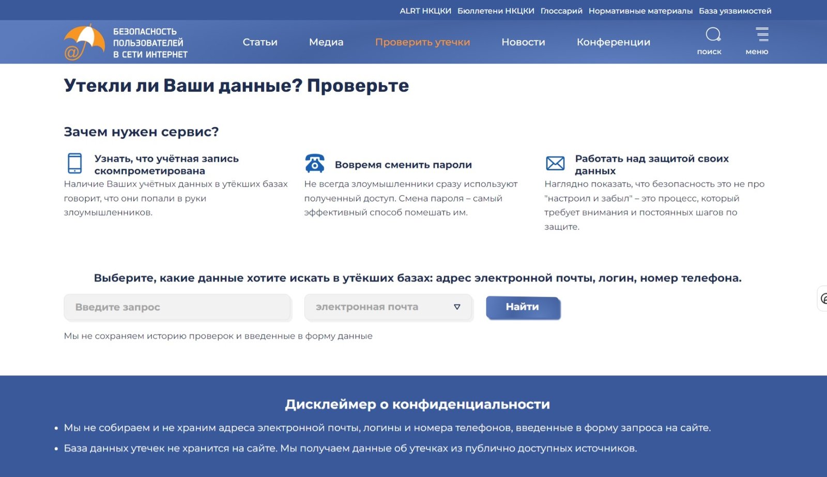Open Бюллетени НКЦКИ link
827x477 pixels.
[496, 11]
